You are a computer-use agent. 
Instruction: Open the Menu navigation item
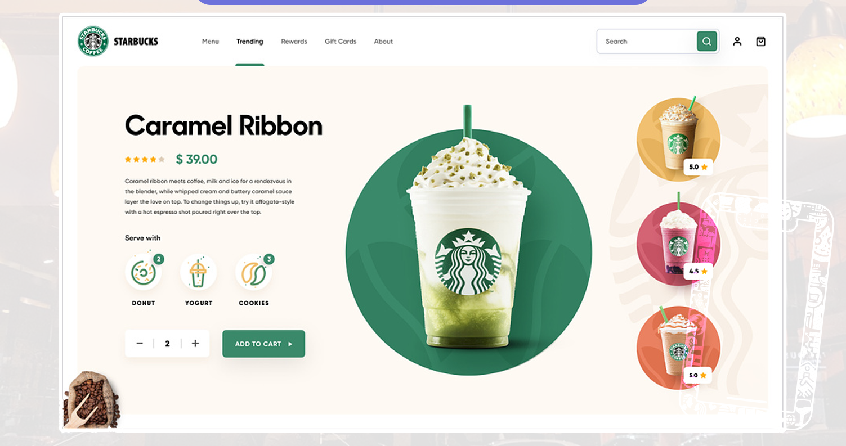210,42
